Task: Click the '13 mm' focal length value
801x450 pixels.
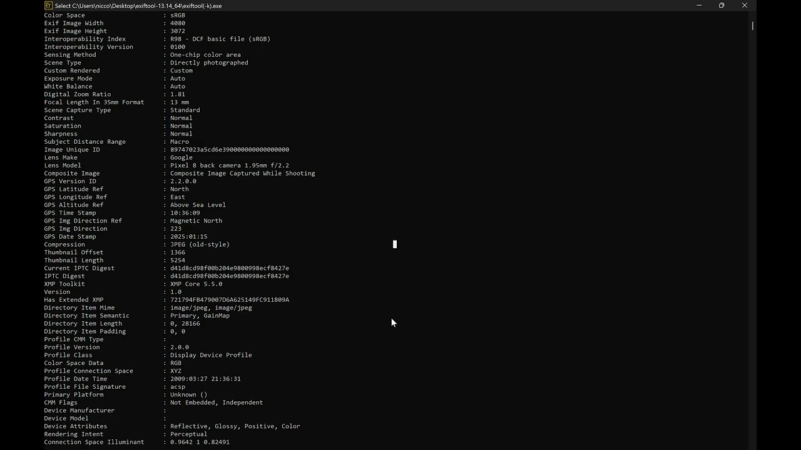Action: [x=180, y=102]
